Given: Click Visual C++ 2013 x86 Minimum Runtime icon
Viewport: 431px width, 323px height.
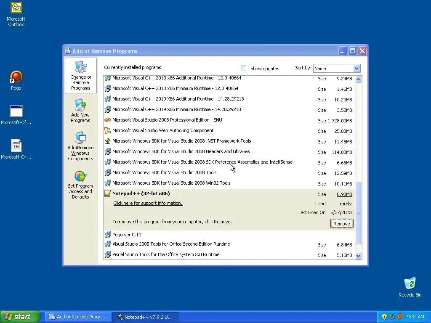Looking at the screenshot, I should pyautogui.click(x=107, y=88).
